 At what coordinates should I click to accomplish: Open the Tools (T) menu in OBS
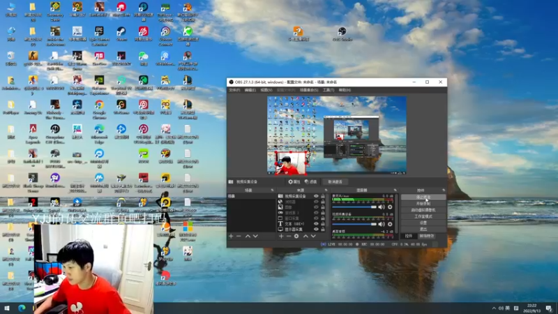click(329, 90)
